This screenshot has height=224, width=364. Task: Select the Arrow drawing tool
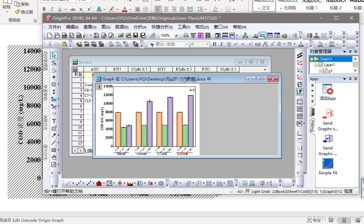coord(54,135)
